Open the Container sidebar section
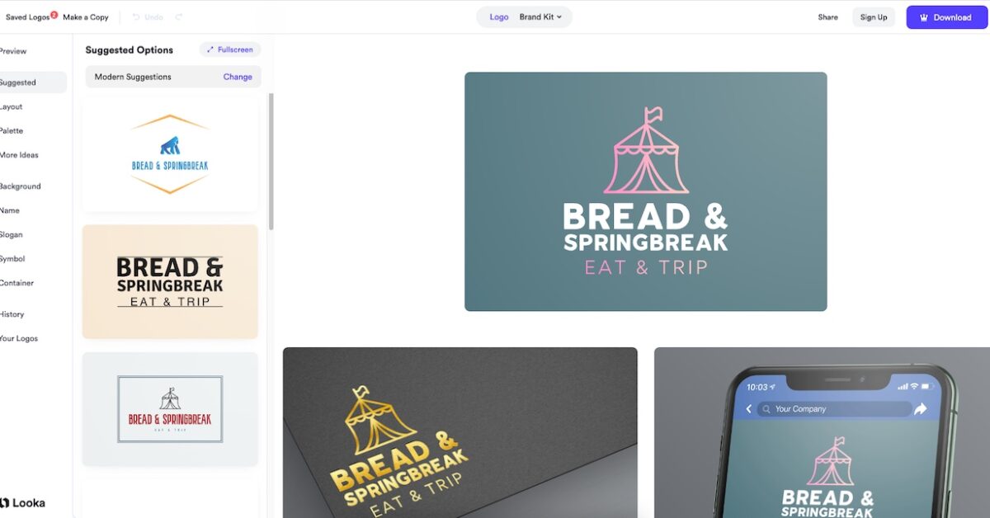Screen dimensions: 990x518 pos(16,283)
